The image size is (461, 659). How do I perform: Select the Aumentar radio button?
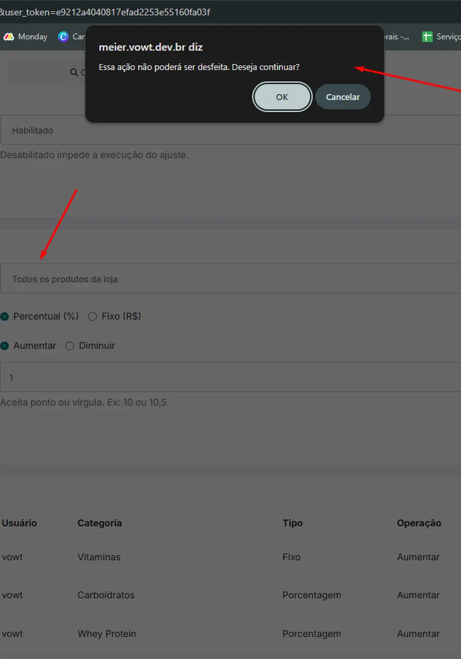click(x=5, y=346)
